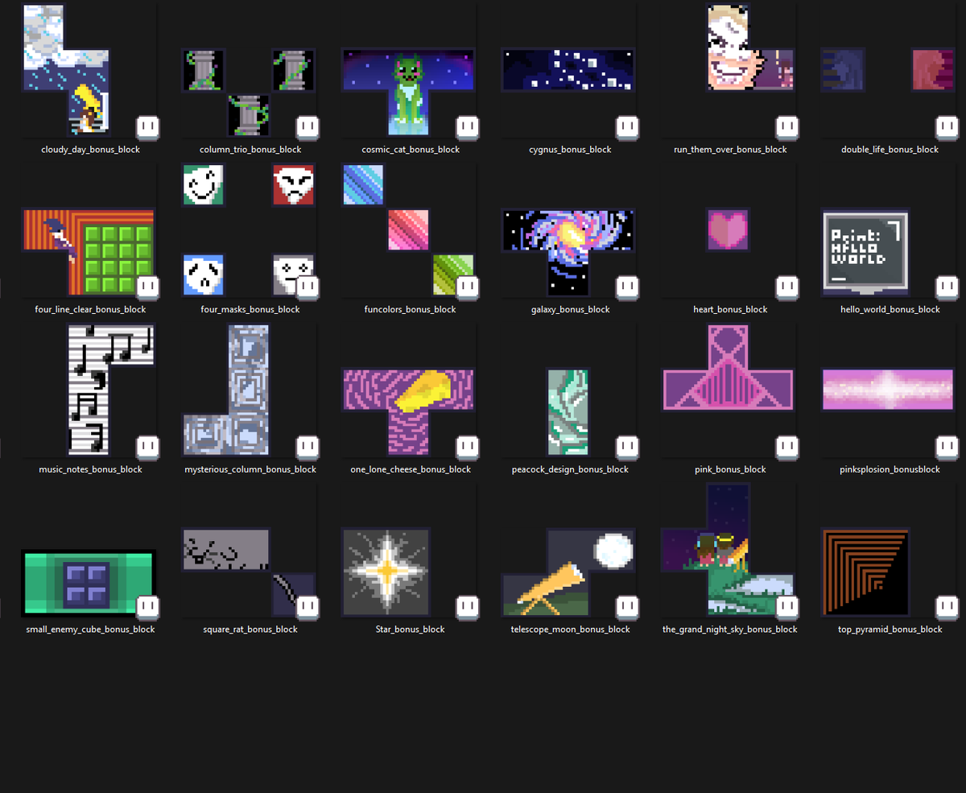This screenshot has height=793, width=966.
Task: Click the file name double_life_bonus_block
Action: pos(890,150)
